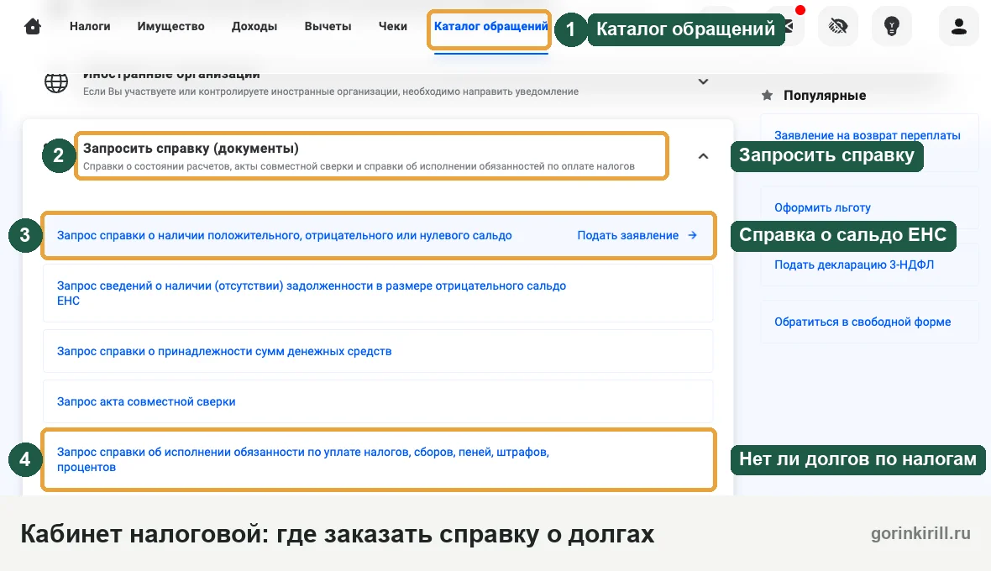Toggle the crossed-out eye visibility icon

[x=838, y=26]
